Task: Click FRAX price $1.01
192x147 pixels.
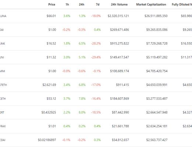Action: pyautogui.click(x=52, y=126)
